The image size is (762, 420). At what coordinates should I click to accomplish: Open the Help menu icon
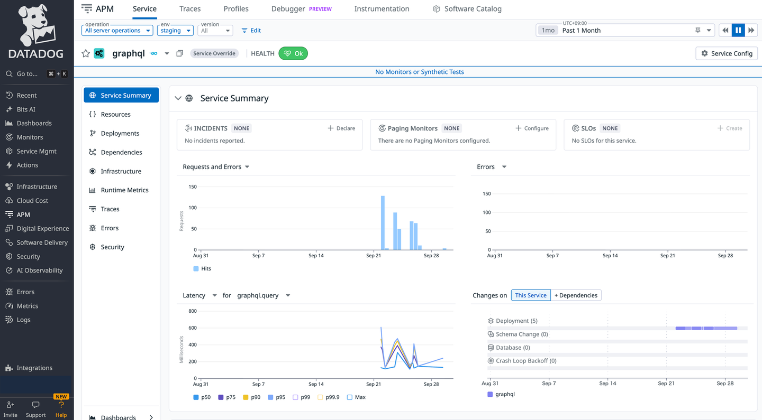(61, 405)
